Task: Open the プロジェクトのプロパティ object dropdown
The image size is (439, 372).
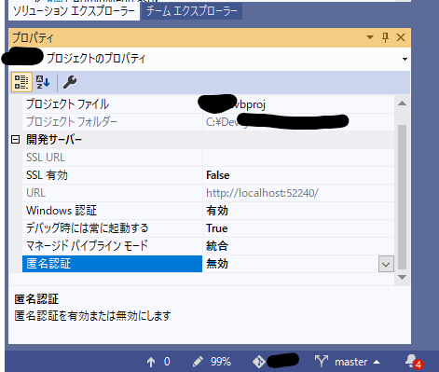Action: click(405, 59)
